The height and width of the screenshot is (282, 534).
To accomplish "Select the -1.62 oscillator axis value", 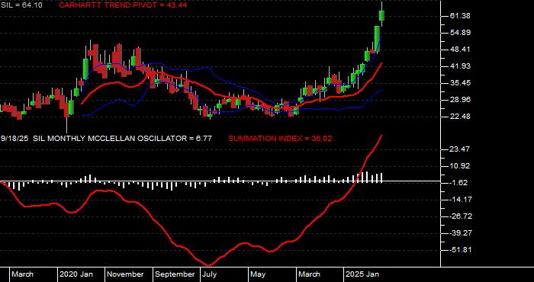I will coord(458,183).
